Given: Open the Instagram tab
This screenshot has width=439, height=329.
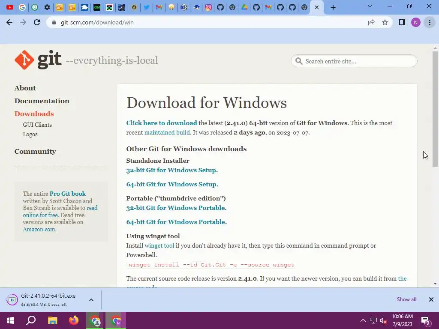Looking at the screenshot, I should pyautogui.click(x=208, y=7).
